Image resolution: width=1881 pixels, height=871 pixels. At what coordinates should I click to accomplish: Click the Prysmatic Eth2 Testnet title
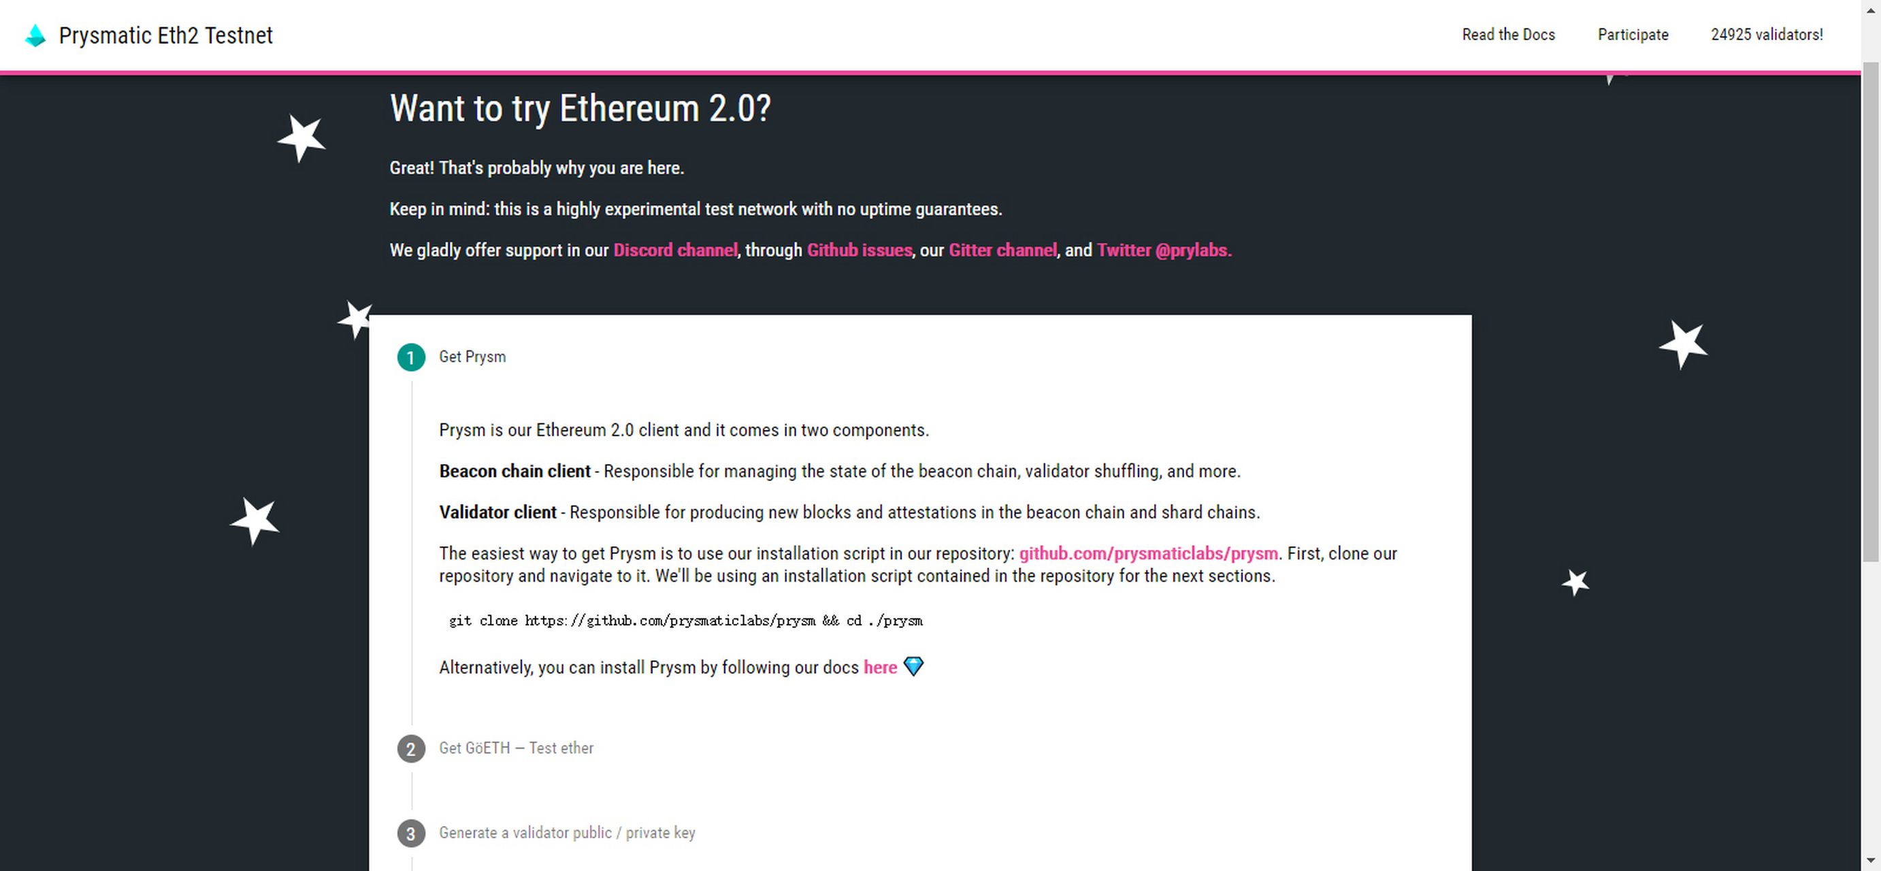coord(166,35)
